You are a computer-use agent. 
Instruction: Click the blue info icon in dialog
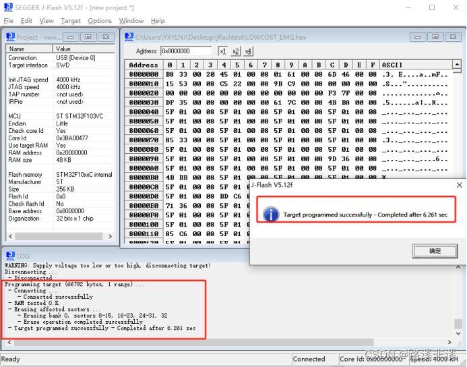click(271, 215)
